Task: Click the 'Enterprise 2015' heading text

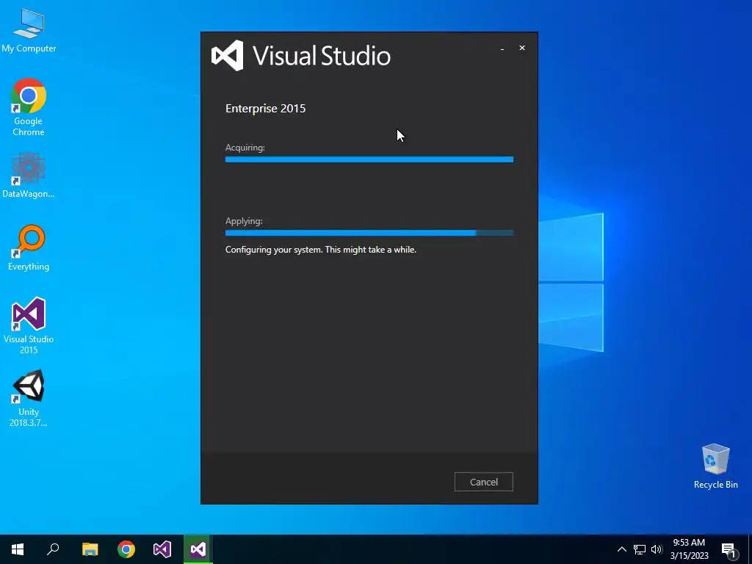Action: 265,109
